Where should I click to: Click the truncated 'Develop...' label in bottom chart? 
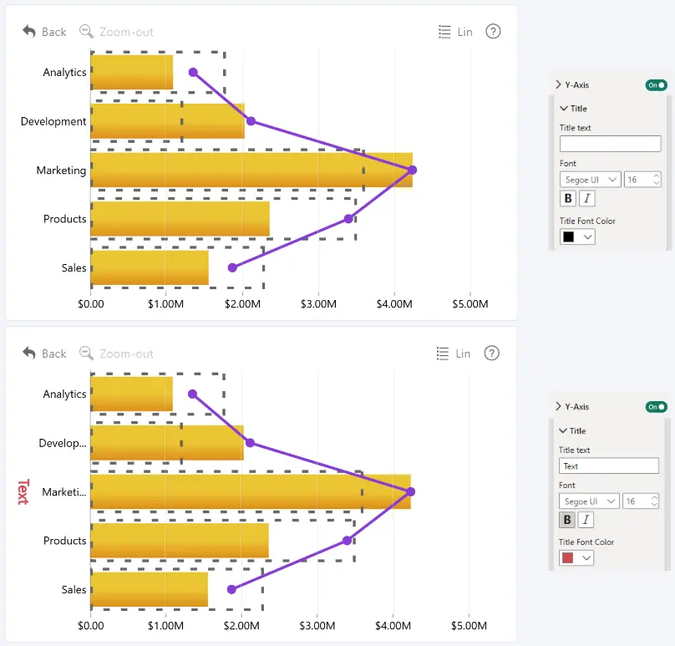pos(63,443)
